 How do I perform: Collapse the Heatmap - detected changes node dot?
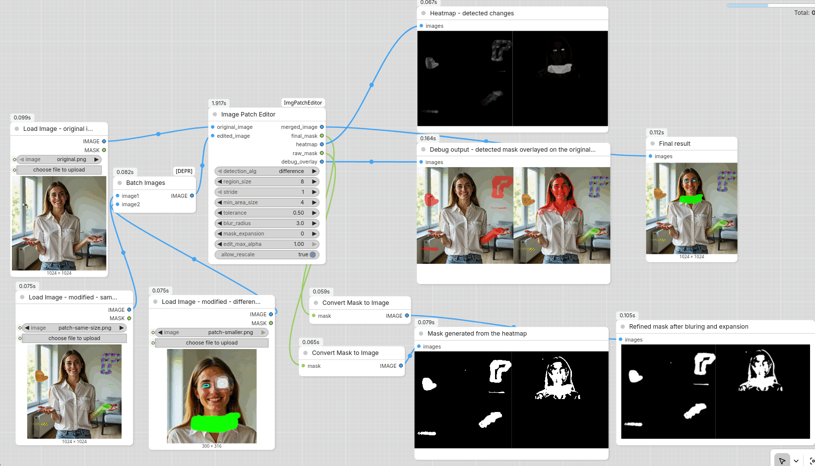424,13
